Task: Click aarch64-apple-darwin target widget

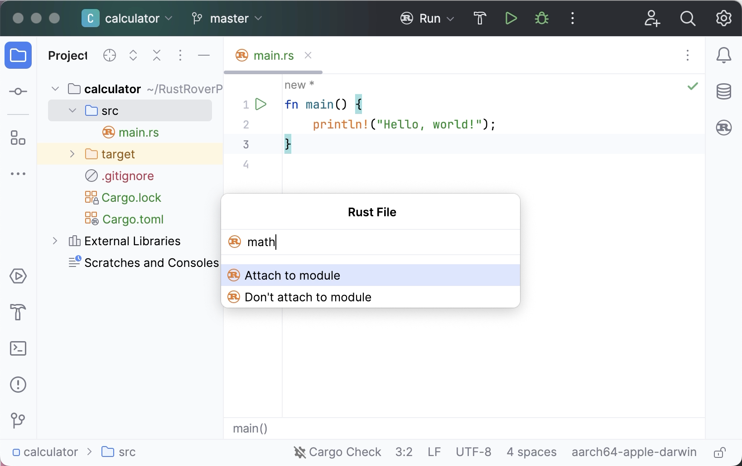Action: tap(634, 452)
